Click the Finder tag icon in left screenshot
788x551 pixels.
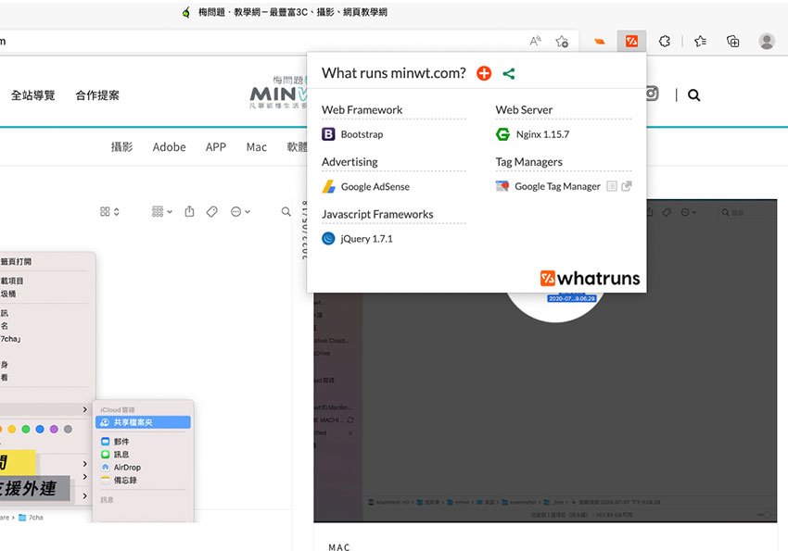coord(212,212)
